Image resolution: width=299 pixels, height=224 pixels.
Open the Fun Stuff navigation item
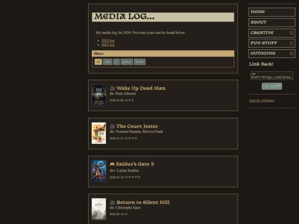tap(272, 43)
